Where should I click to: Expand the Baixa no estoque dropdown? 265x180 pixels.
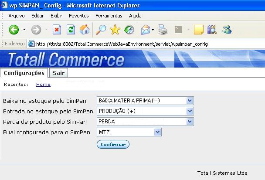click(190, 101)
